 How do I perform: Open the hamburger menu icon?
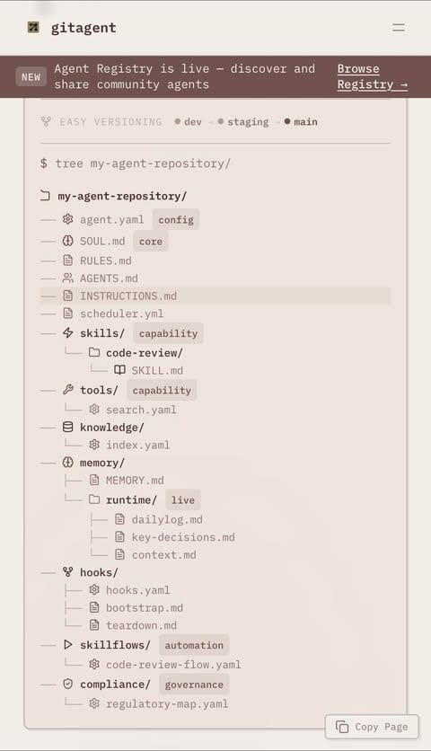(399, 27)
